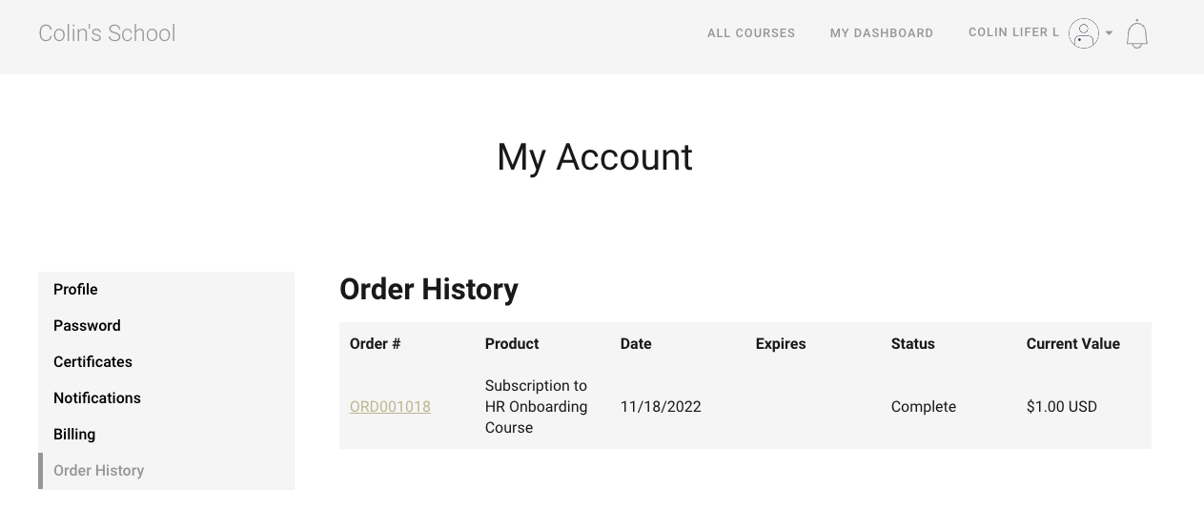Click the Status column header
Screen dimensions: 1204x509
(912, 344)
